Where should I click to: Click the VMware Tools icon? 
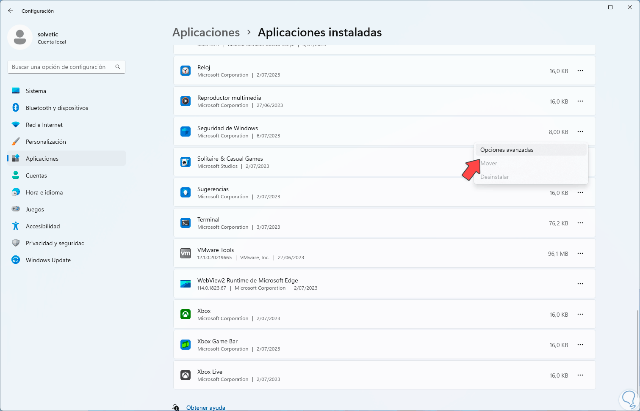pos(186,253)
